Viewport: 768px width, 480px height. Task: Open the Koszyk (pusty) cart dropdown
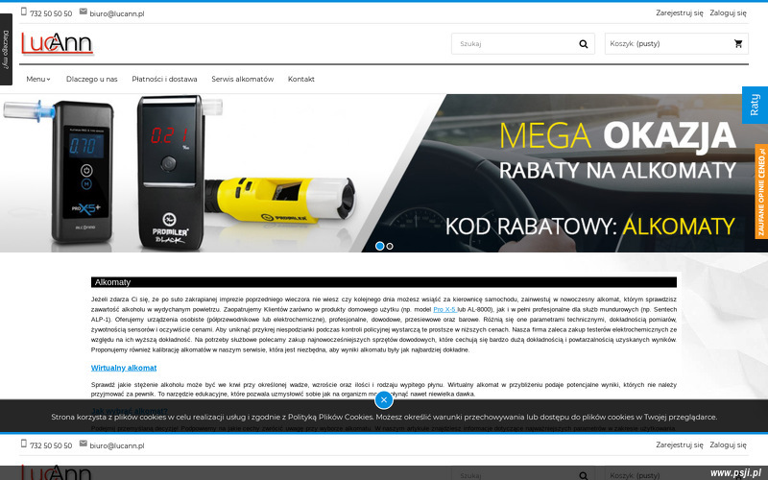click(677, 43)
